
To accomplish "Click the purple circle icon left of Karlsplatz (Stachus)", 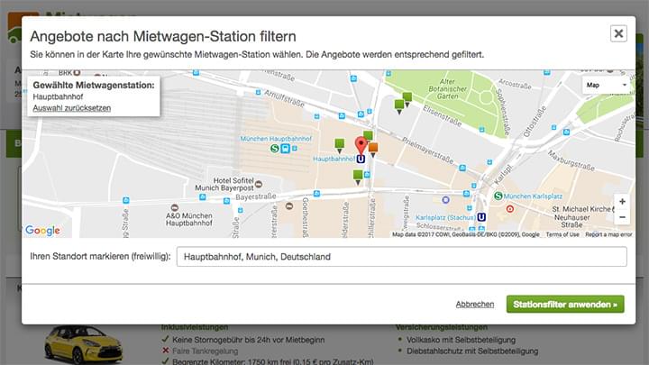I will (x=445, y=200).
